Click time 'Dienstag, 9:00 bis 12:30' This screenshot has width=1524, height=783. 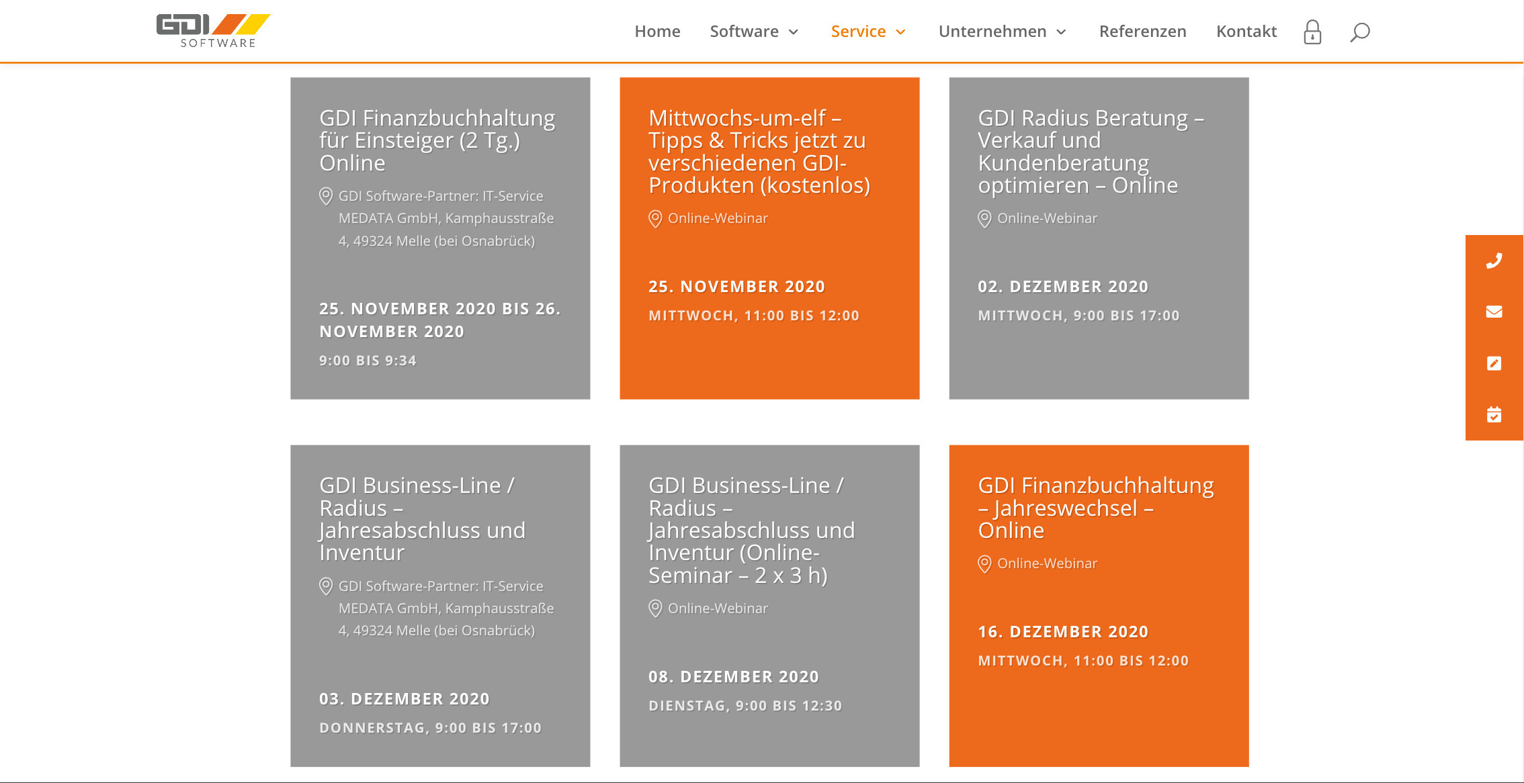(745, 706)
